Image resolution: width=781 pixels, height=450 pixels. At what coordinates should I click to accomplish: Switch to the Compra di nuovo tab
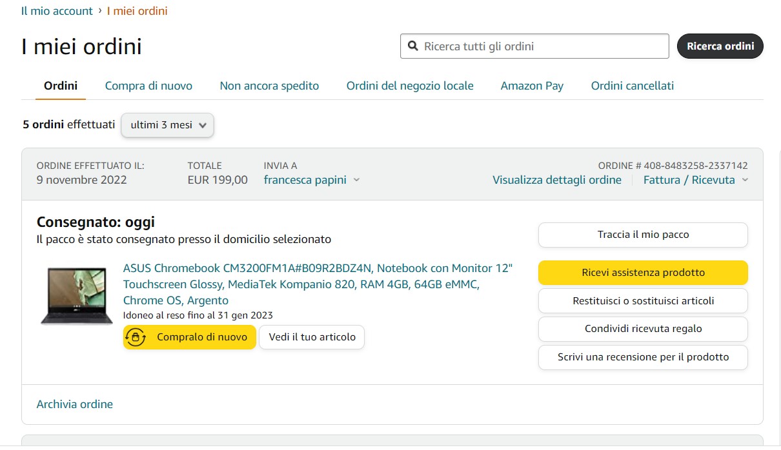[x=148, y=86]
